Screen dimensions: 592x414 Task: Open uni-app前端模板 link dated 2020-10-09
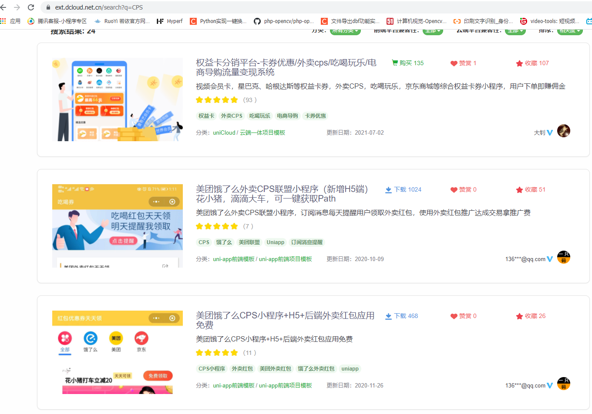pos(234,259)
